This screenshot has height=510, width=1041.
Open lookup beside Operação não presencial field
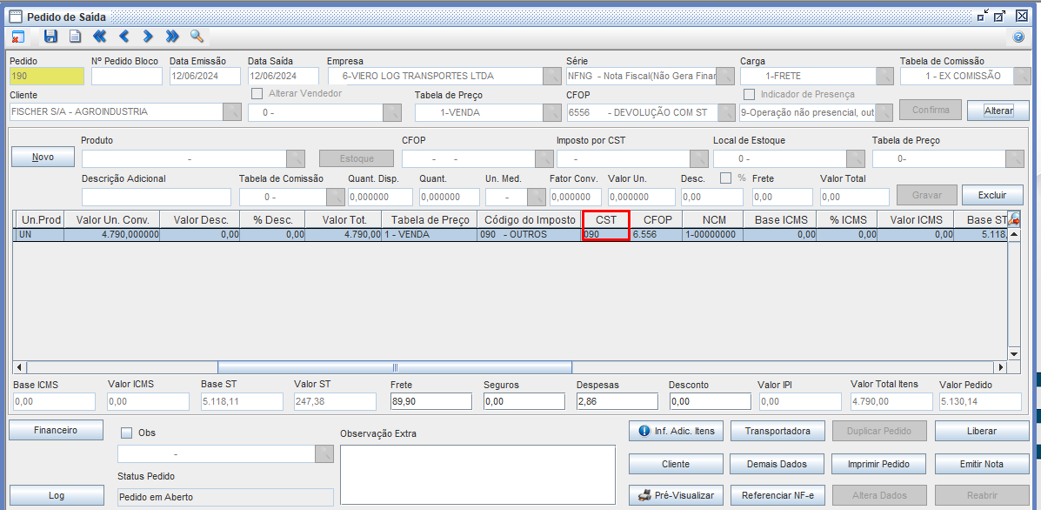(x=884, y=113)
